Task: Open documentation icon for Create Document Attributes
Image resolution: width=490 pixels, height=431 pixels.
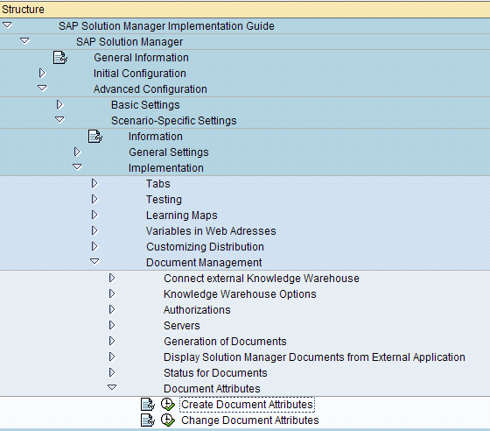Action: coord(148,405)
